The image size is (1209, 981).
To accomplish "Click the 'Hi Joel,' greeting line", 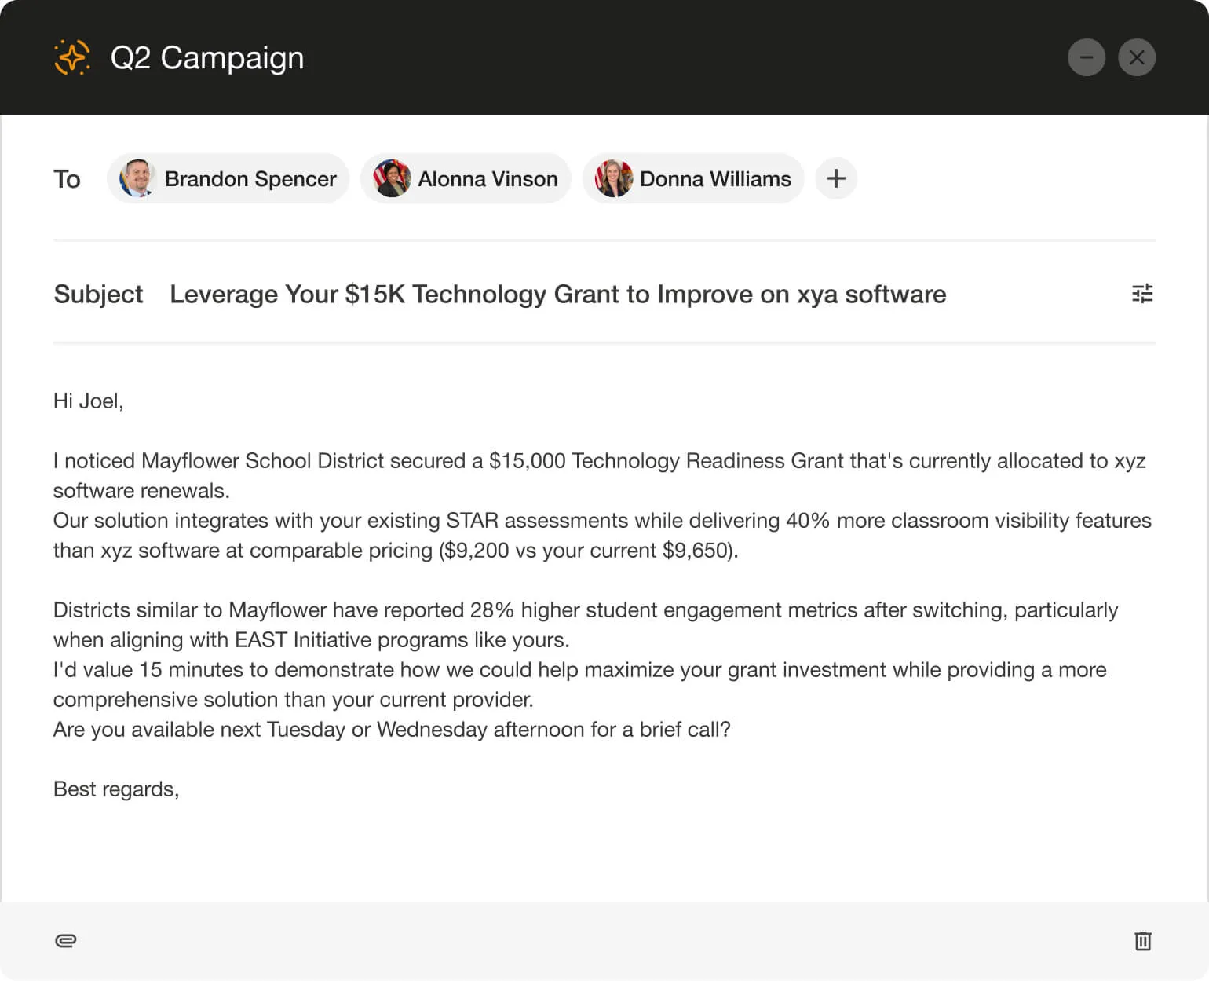I will [89, 401].
